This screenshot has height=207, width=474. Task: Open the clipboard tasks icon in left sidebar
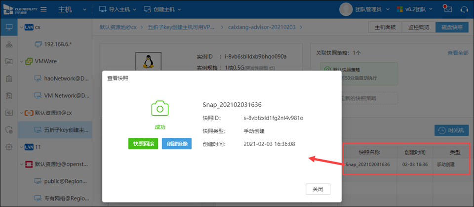tap(9, 79)
